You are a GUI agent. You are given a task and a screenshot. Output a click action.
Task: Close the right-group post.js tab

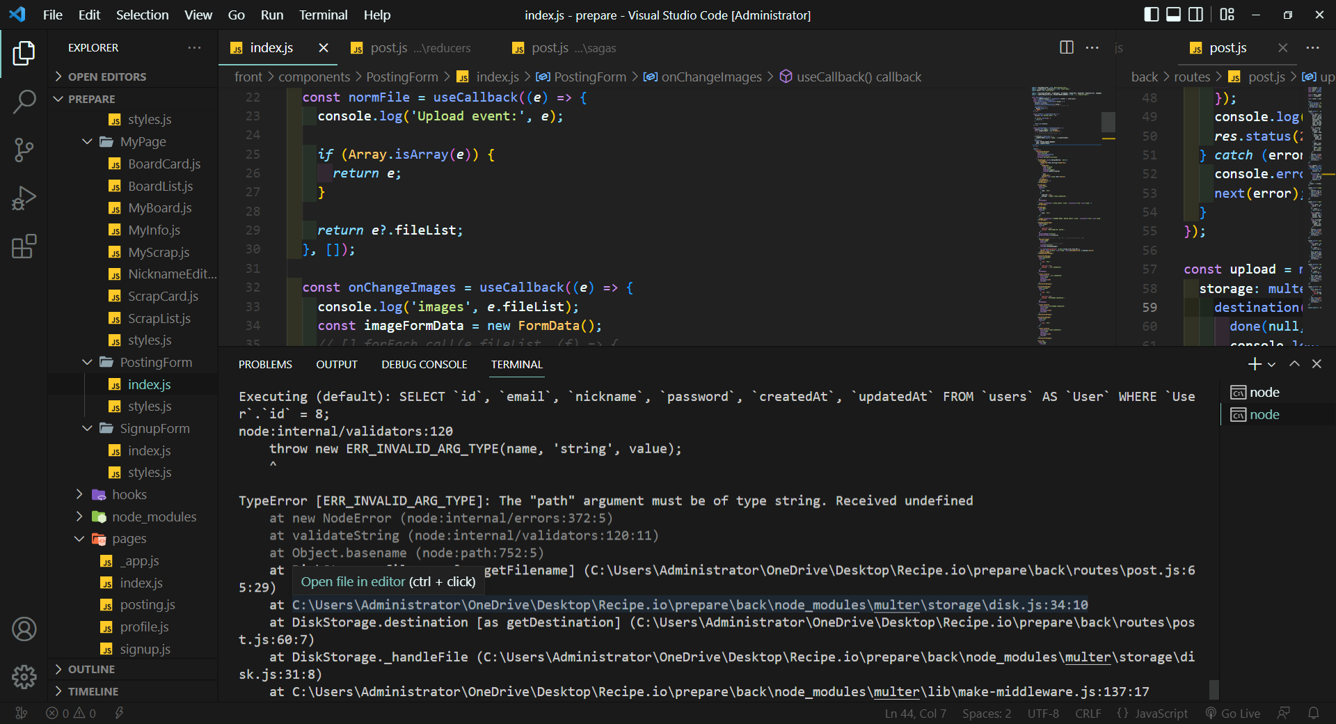[1283, 47]
